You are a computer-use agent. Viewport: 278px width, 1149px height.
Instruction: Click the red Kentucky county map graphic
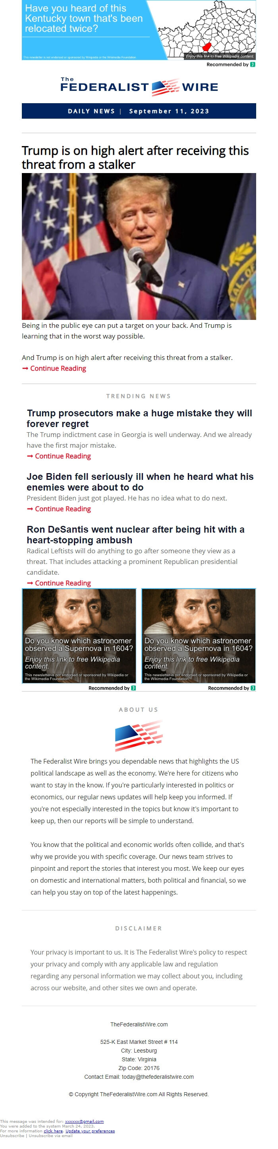click(x=206, y=46)
